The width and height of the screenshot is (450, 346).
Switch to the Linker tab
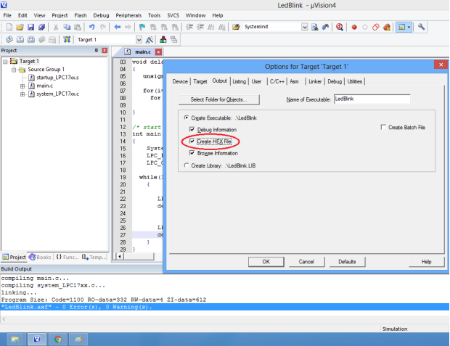point(315,82)
